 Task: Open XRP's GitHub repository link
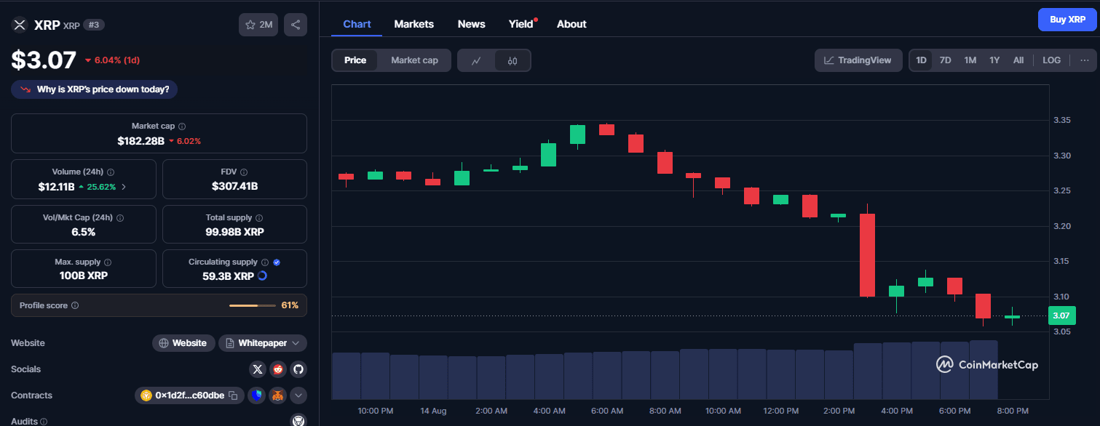[298, 369]
